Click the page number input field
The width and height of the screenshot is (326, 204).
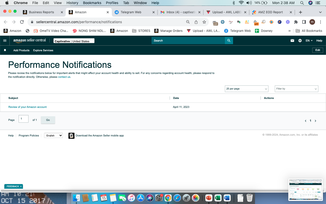23,119
